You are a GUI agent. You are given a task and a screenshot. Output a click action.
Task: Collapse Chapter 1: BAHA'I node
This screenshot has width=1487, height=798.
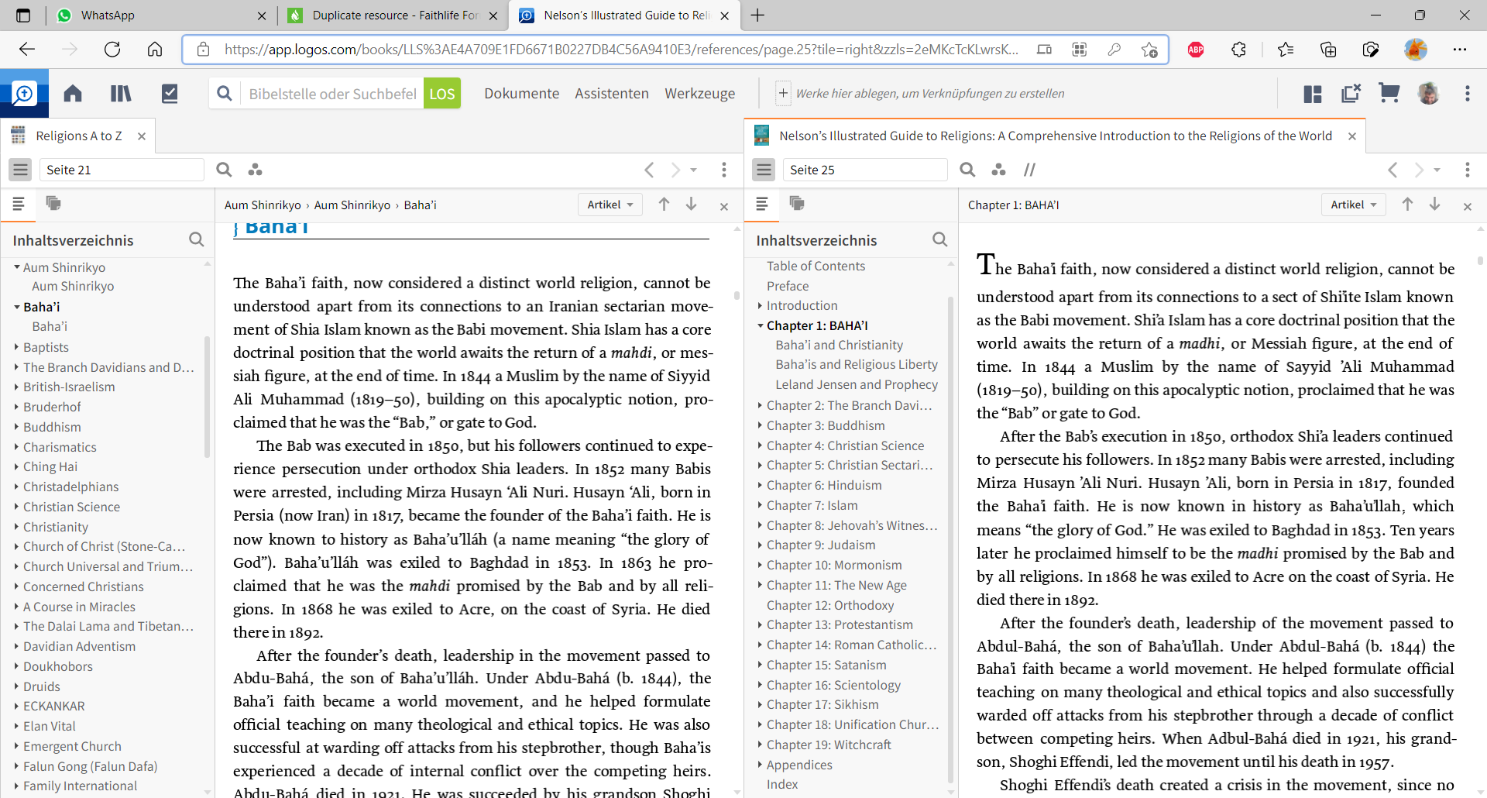[x=760, y=325]
